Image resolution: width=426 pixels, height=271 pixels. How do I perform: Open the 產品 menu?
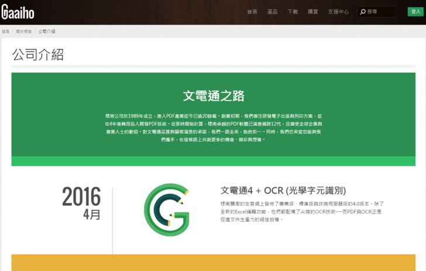click(272, 12)
